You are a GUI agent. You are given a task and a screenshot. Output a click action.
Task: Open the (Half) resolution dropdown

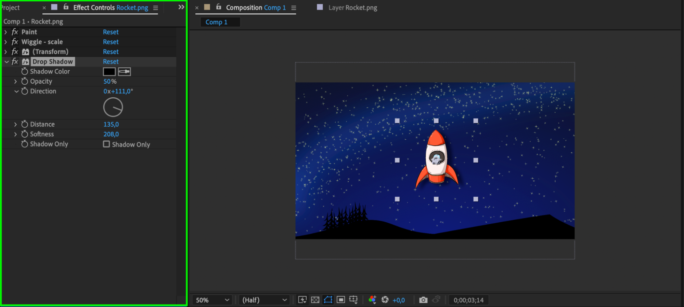pyautogui.click(x=264, y=300)
